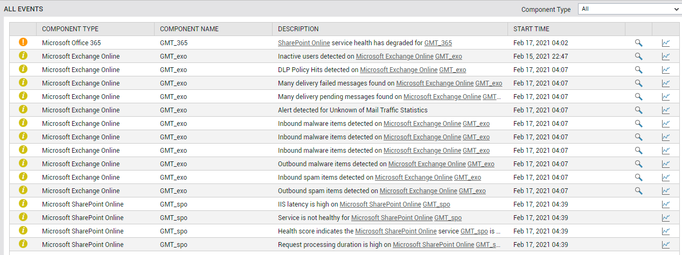Image resolution: width=682 pixels, height=255 pixels.
Task: Click Component Name column header
Action: [x=189, y=29]
